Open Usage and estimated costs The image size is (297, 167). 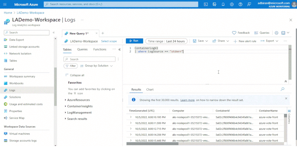pyautogui.click(x=26, y=104)
